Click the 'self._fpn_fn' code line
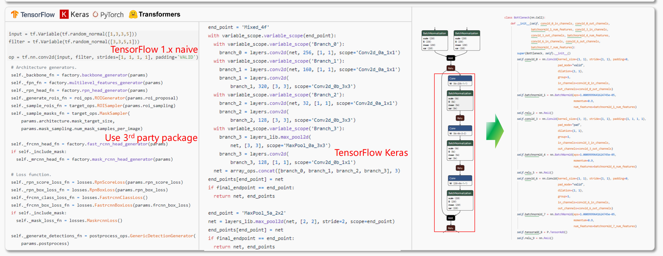The width and height of the screenshot is (663, 256). click(87, 83)
